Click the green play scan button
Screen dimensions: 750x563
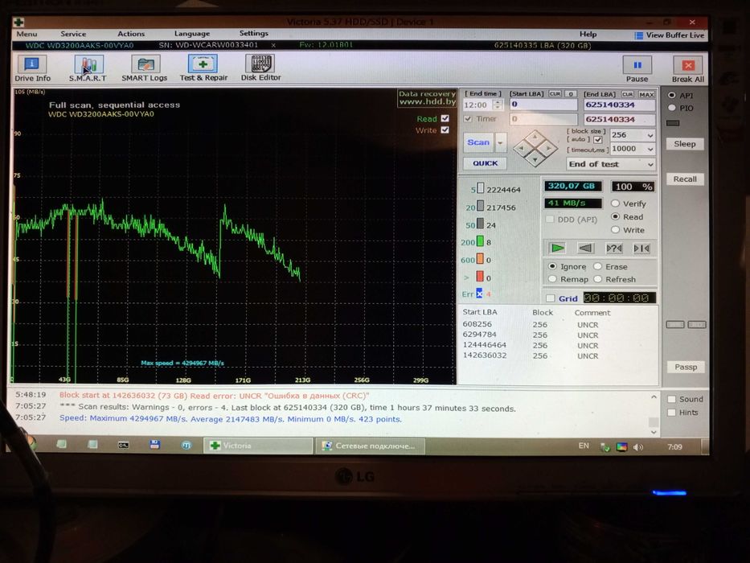click(557, 248)
